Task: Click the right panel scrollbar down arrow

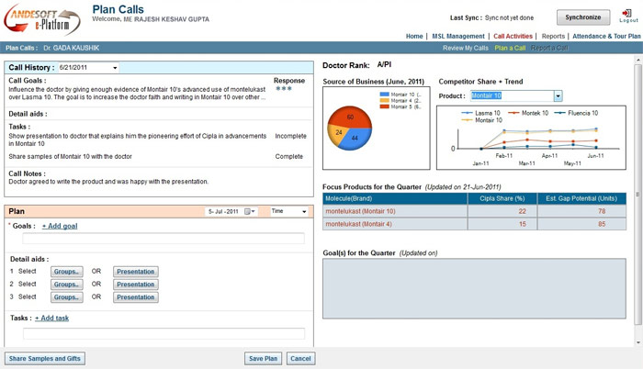Action: 638,342
